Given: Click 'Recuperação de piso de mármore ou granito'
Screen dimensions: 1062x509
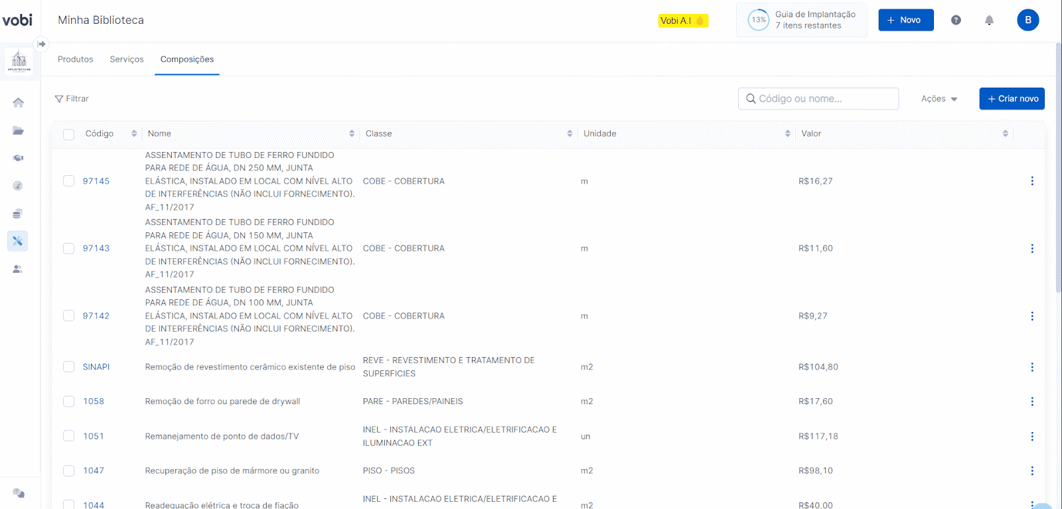Looking at the screenshot, I should 232,471.
